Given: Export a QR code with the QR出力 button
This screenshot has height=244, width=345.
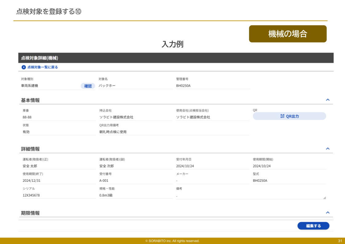Looking at the screenshot, I should tap(289, 116).
